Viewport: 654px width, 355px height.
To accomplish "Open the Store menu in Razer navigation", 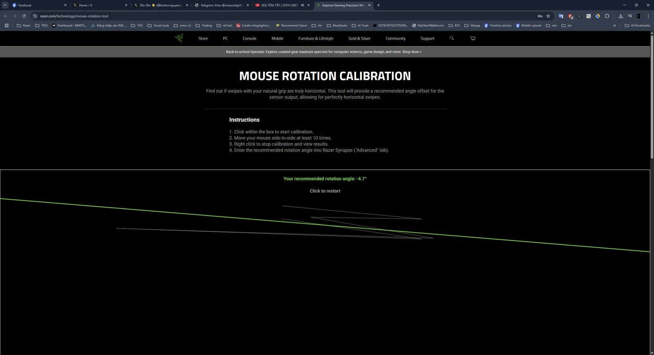I will click(203, 39).
